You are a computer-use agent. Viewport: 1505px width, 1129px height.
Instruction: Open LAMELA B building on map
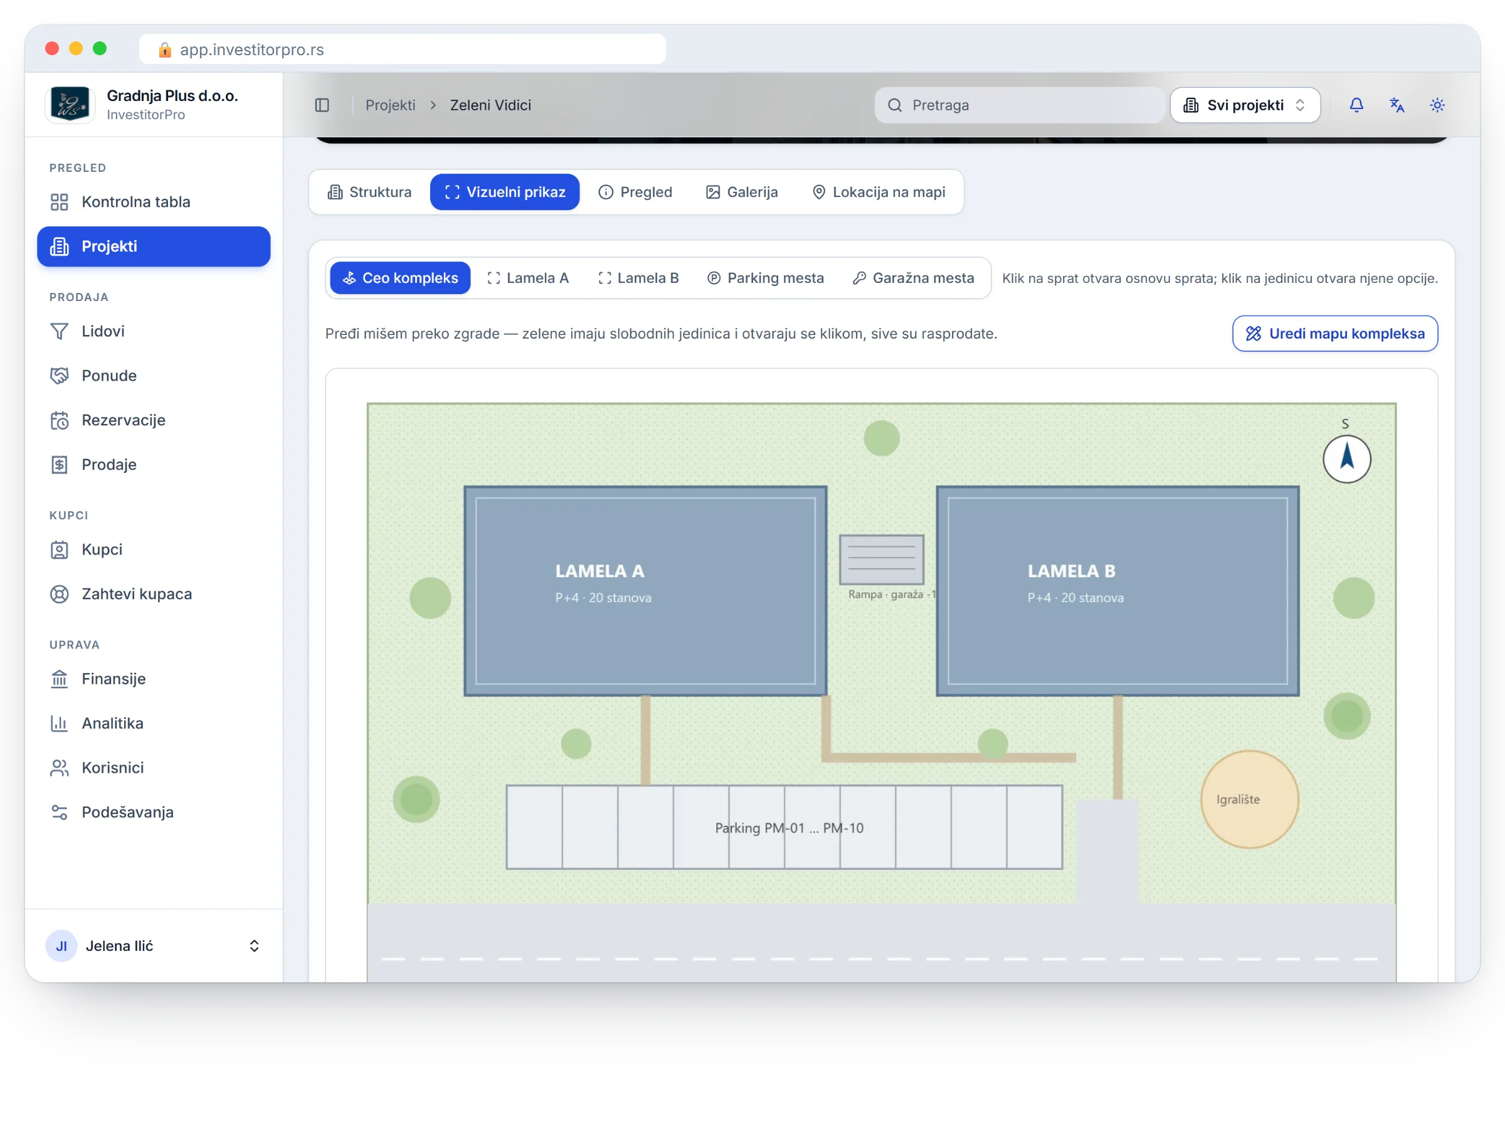[x=1117, y=591]
